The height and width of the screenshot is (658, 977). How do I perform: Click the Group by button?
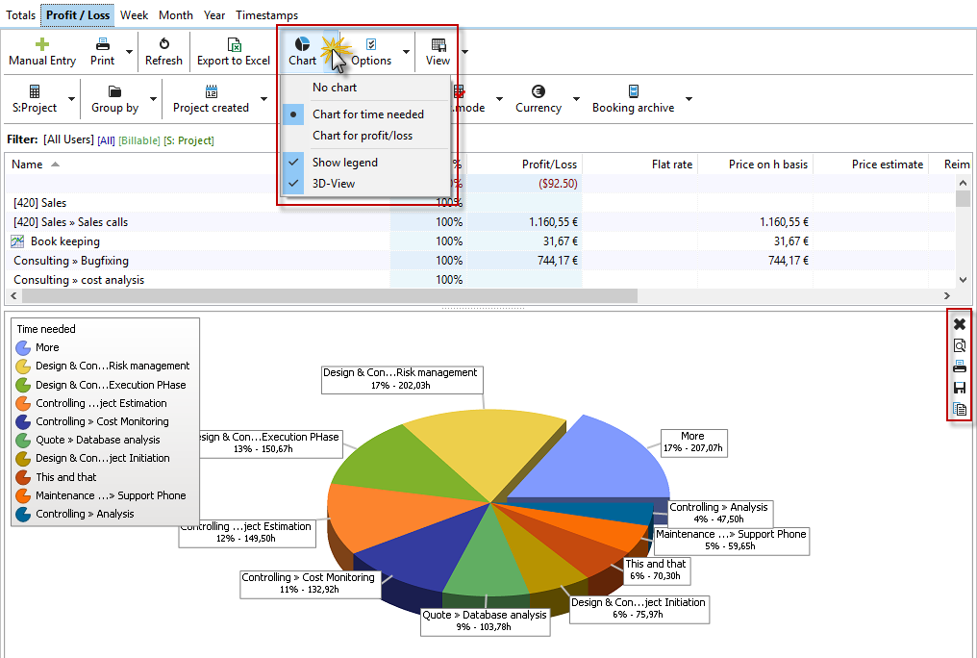(x=114, y=99)
